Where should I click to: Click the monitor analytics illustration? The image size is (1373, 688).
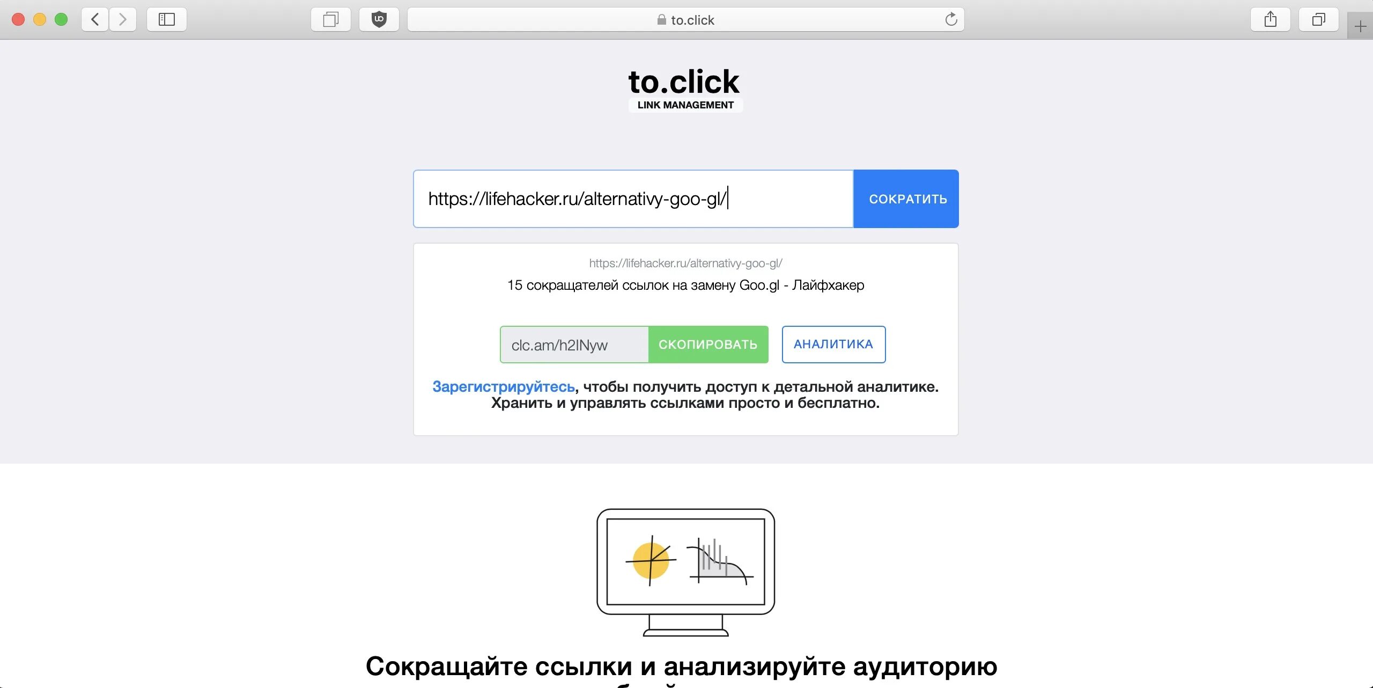tap(685, 573)
